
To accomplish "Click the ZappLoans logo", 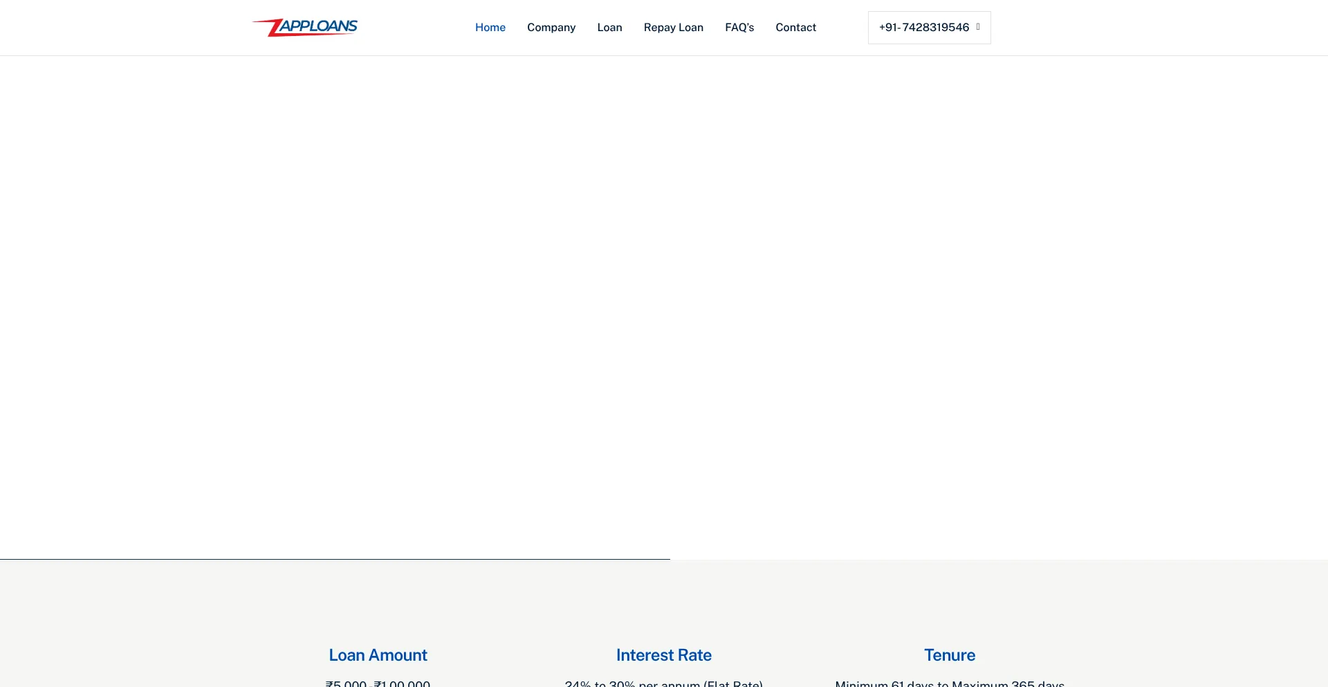I will 305,27.
